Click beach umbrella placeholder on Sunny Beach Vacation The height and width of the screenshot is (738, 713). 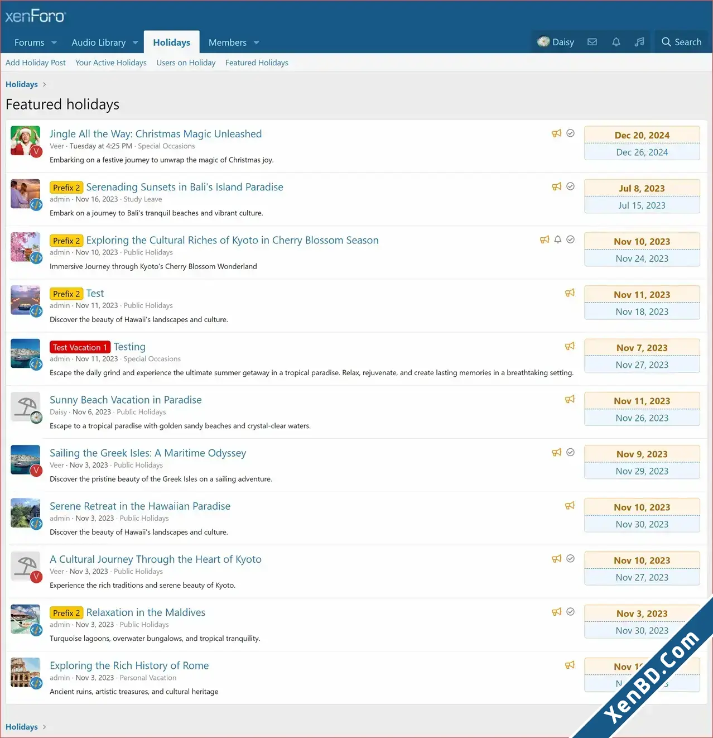click(x=25, y=406)
